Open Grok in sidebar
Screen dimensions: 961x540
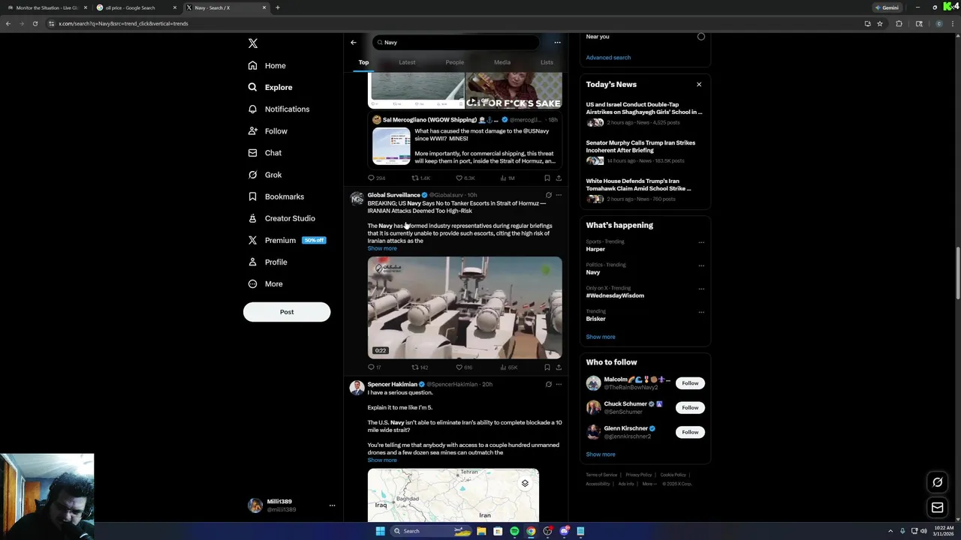[x=265, y=175]
